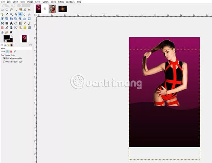The image size is (212, 163).
Task: Select the Text tool A icon
Action: click(x=11, y=23)
